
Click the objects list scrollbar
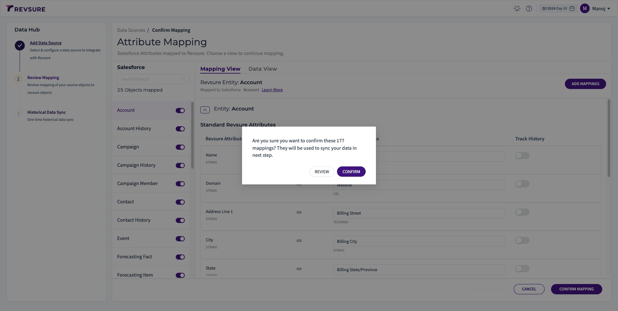pyautogui.click(x=192, y=135)
